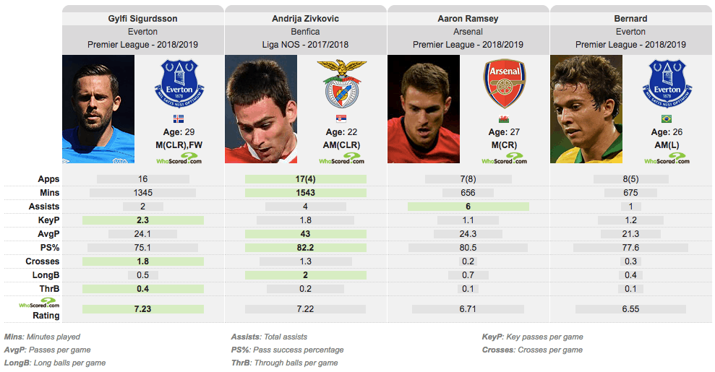Click the Serbia flag under Benfica crest
The height and width of the screenshot is (372, 715).
(x=341, y=119)
